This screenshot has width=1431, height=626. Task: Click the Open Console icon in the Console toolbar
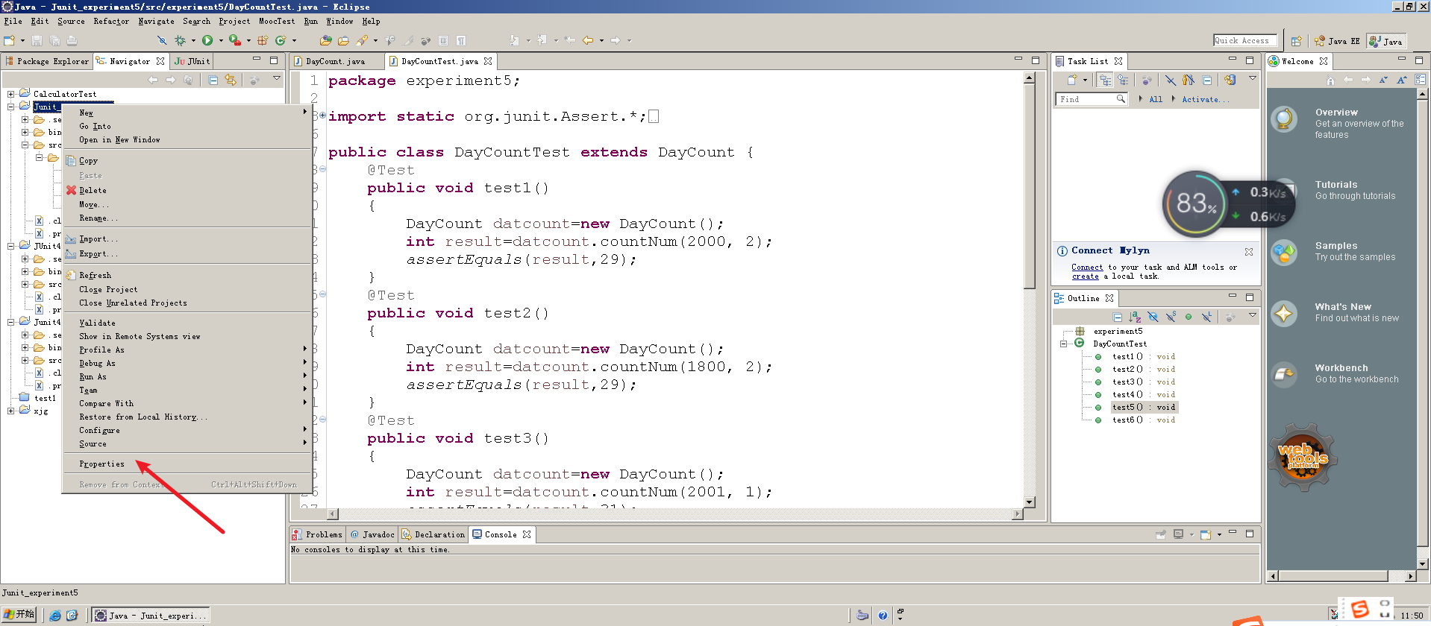tap(1206, 534)
